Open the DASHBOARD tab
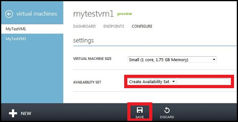This screenshot has height=122, width=238. point(84,26)
